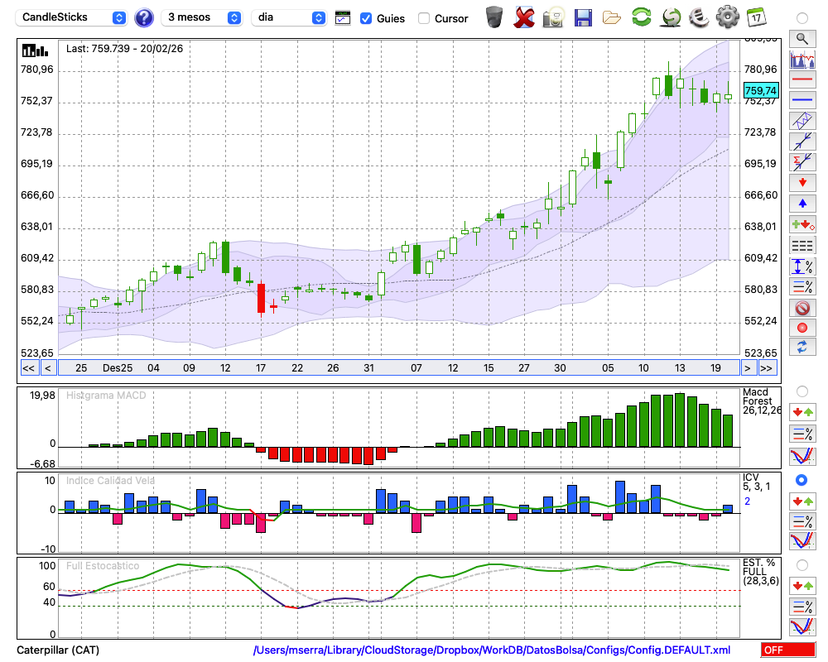Select the radio button beside Macd Forest

pos(802,391)
